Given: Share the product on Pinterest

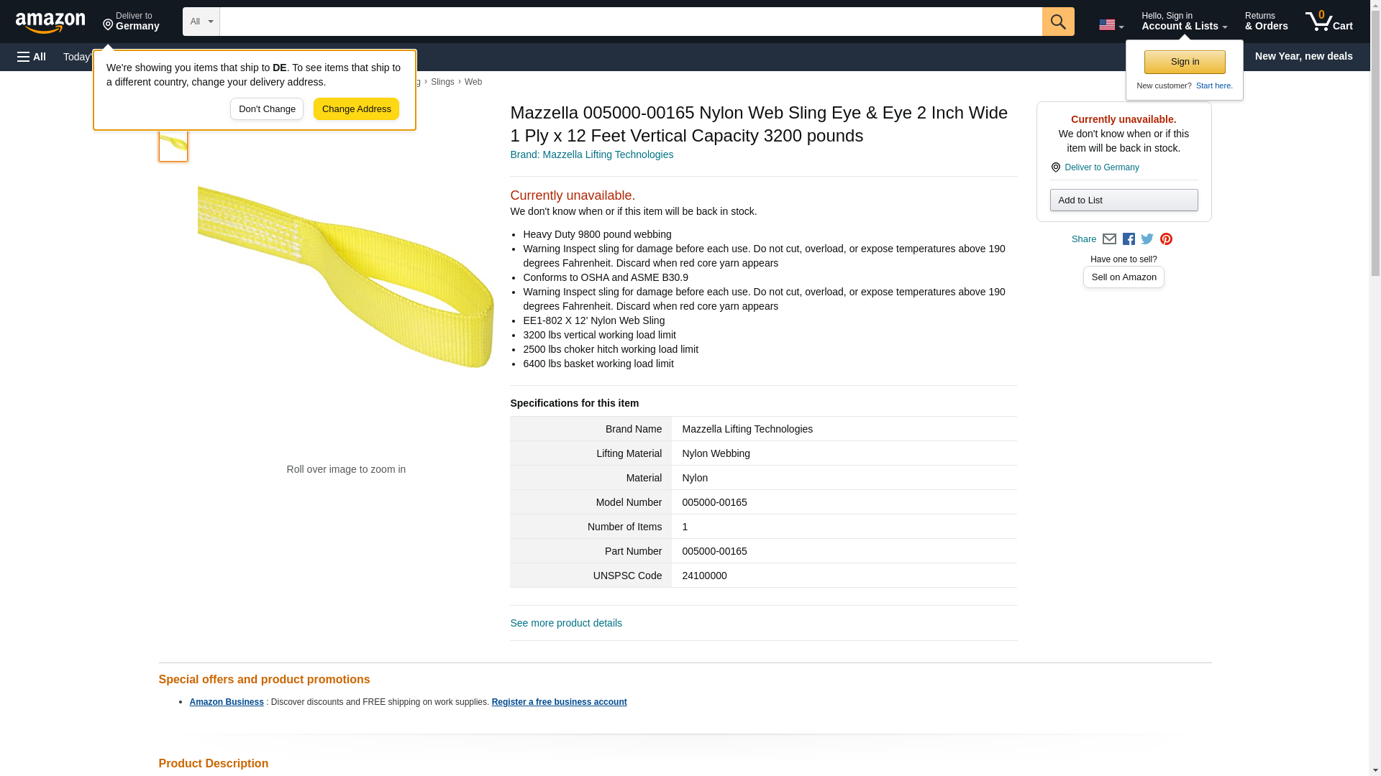Looking at the screenshot, I should coord(1166,239).
